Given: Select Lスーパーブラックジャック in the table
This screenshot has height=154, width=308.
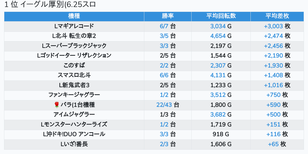Looking at the screenshot, I should [74, 46].
